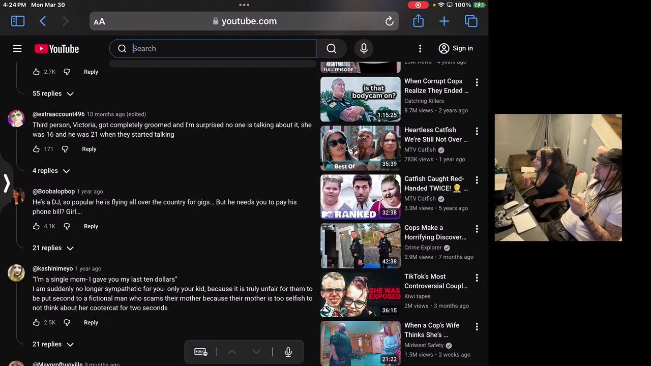The width and height of the screenshot is (651, 366).
Task: Open the Midwest Safety channel name
Action: coord(424,345)
